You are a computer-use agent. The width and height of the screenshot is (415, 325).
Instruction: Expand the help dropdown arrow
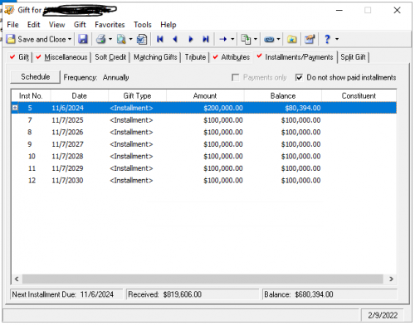[x=337, y=39]
